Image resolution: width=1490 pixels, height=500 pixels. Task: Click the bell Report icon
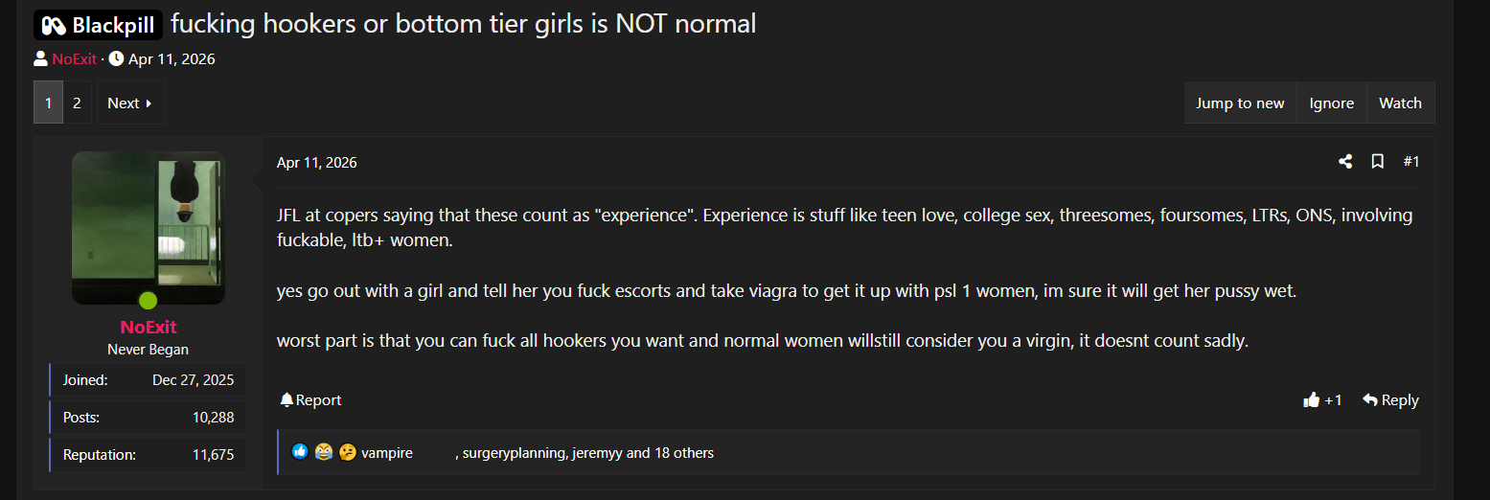coord(287,399)
